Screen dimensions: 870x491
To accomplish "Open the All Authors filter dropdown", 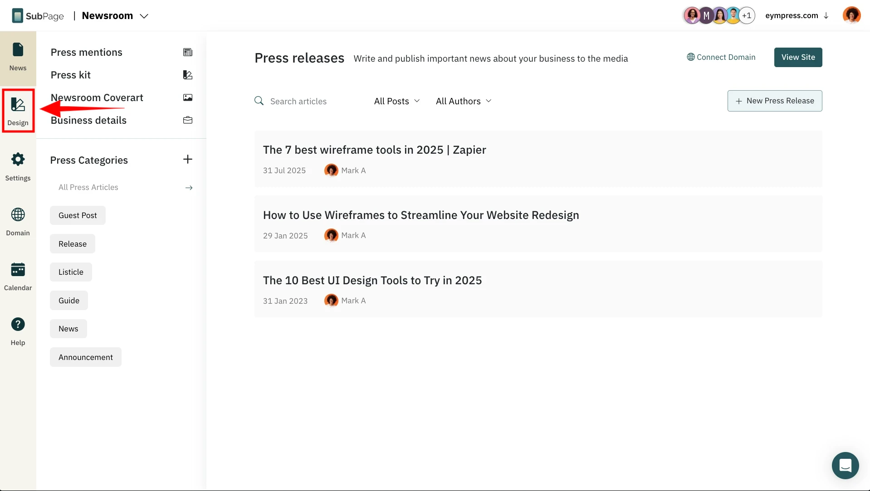I will 464,101.
